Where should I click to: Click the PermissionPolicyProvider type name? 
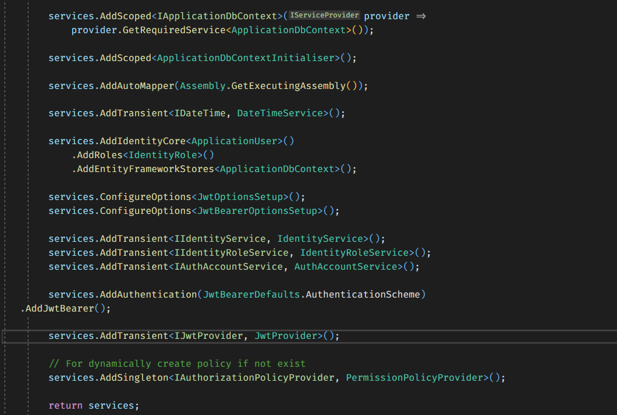[413, 377]
